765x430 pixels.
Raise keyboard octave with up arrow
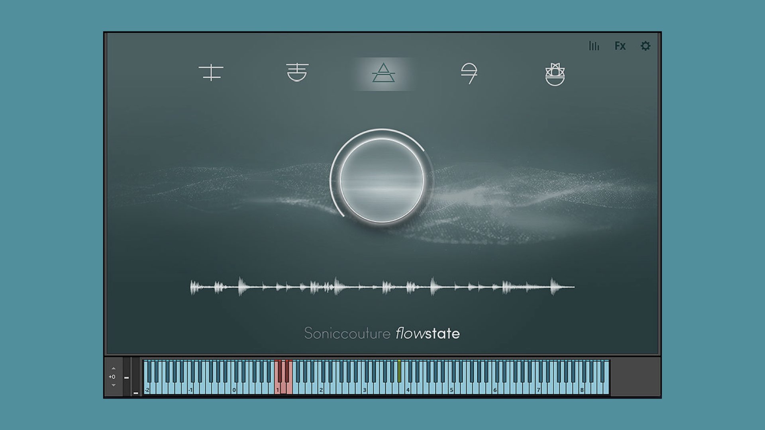114,369
